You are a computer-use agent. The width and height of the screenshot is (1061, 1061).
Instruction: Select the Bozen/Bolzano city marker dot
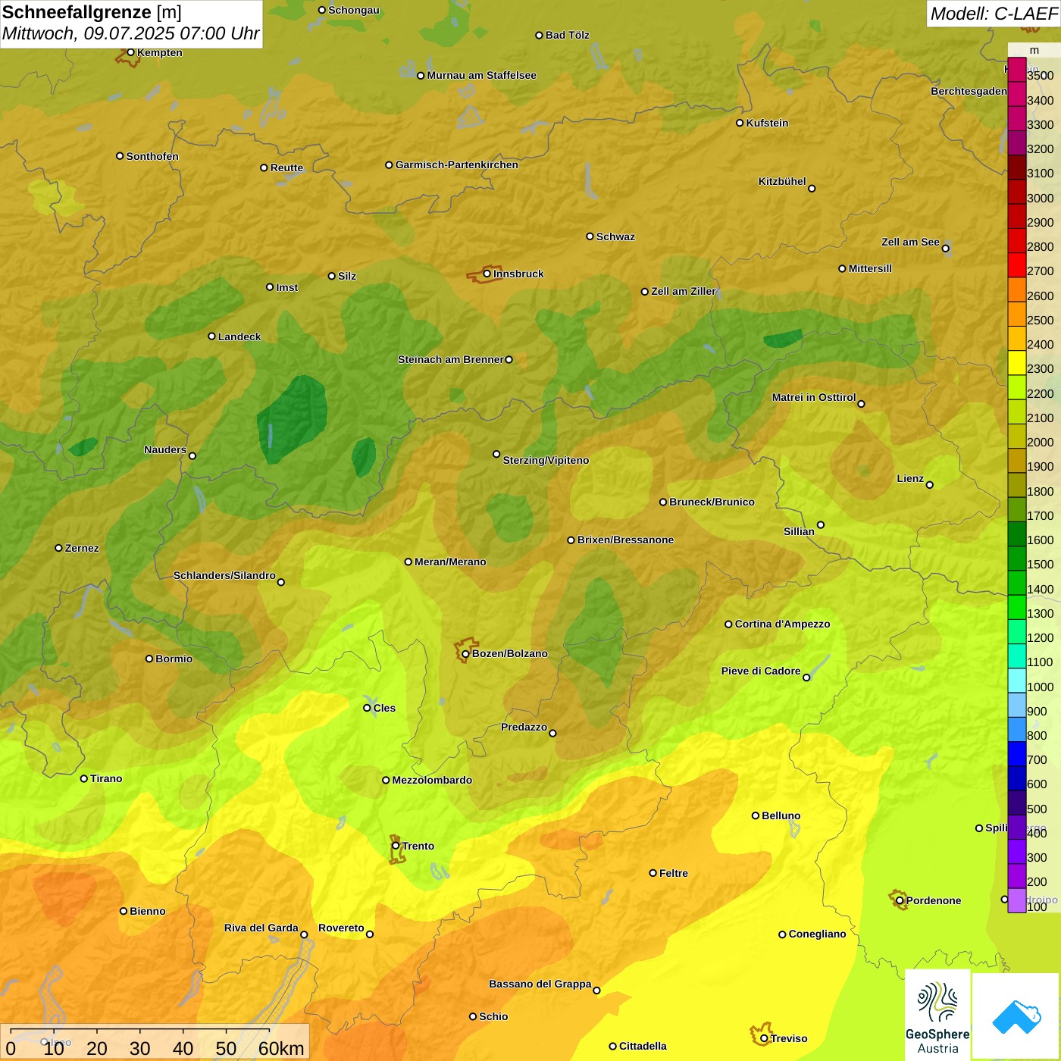[x=466, y=653]
